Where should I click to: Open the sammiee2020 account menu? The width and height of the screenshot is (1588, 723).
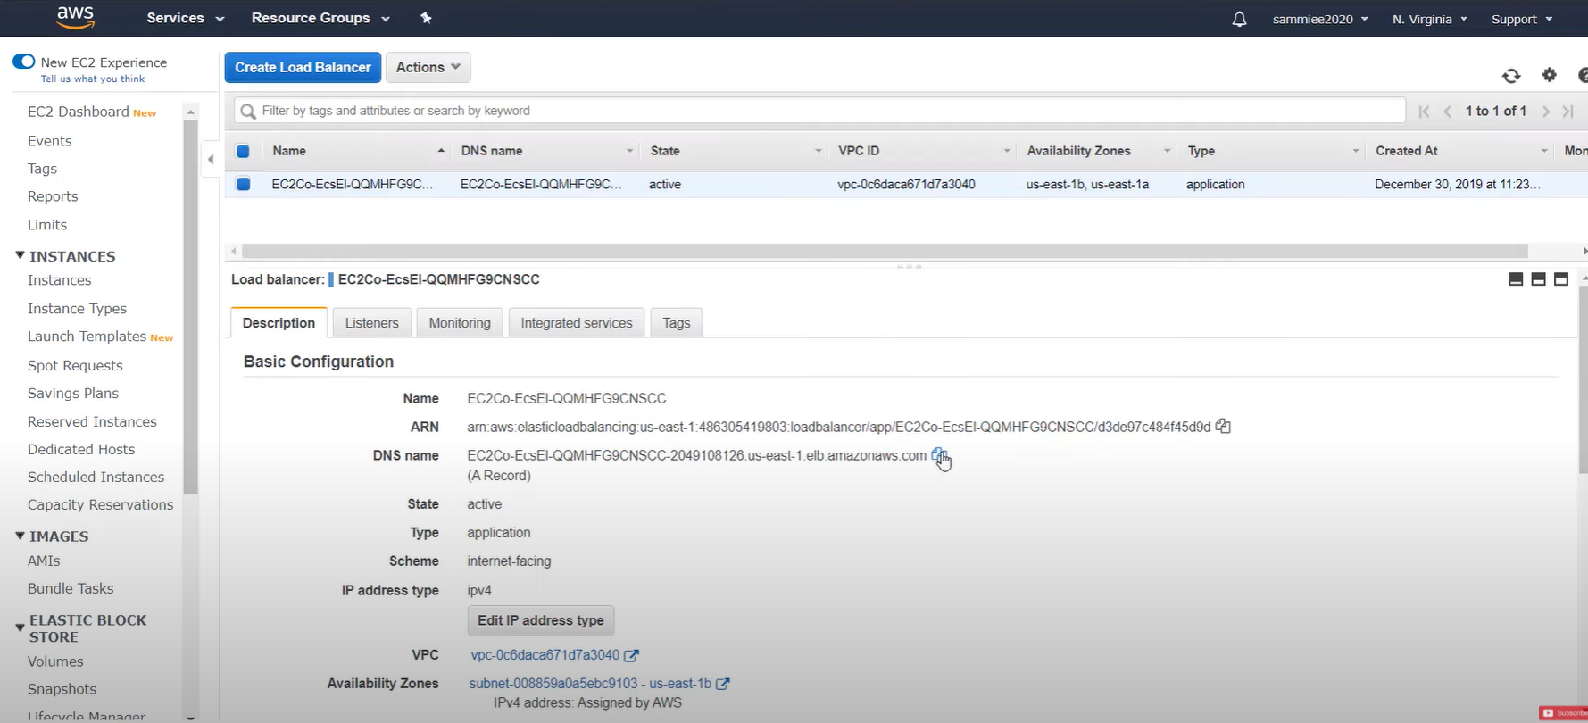(x=1320, y=19)
